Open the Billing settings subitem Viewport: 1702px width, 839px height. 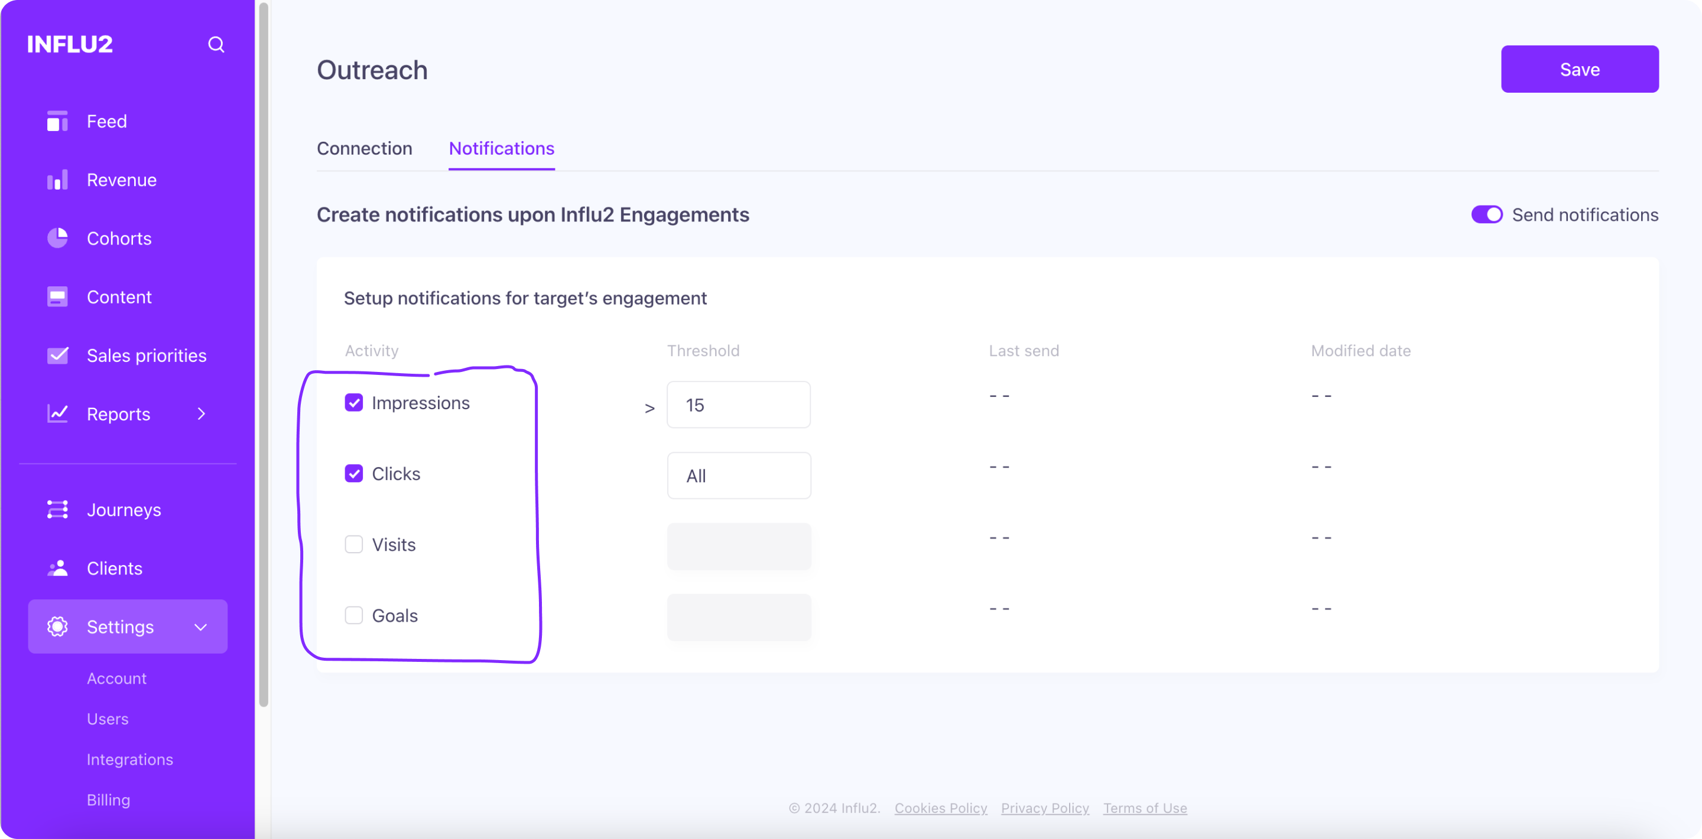(109, 800)
